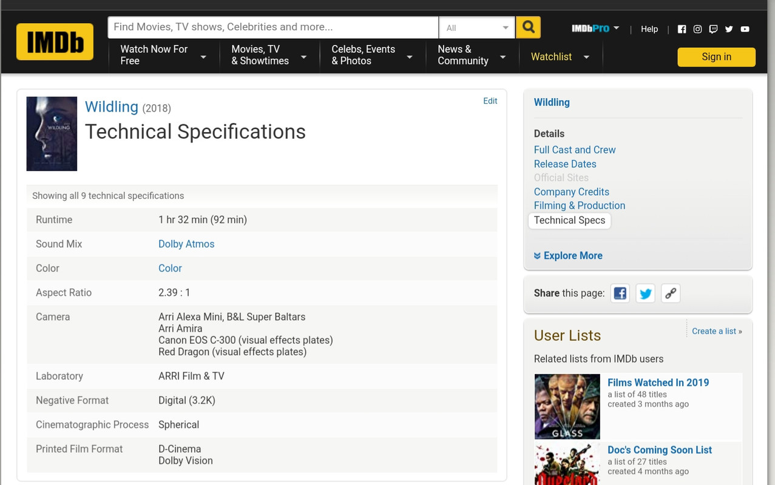Click the Edit link
The image size is (775, 485).
coord(490,101)
